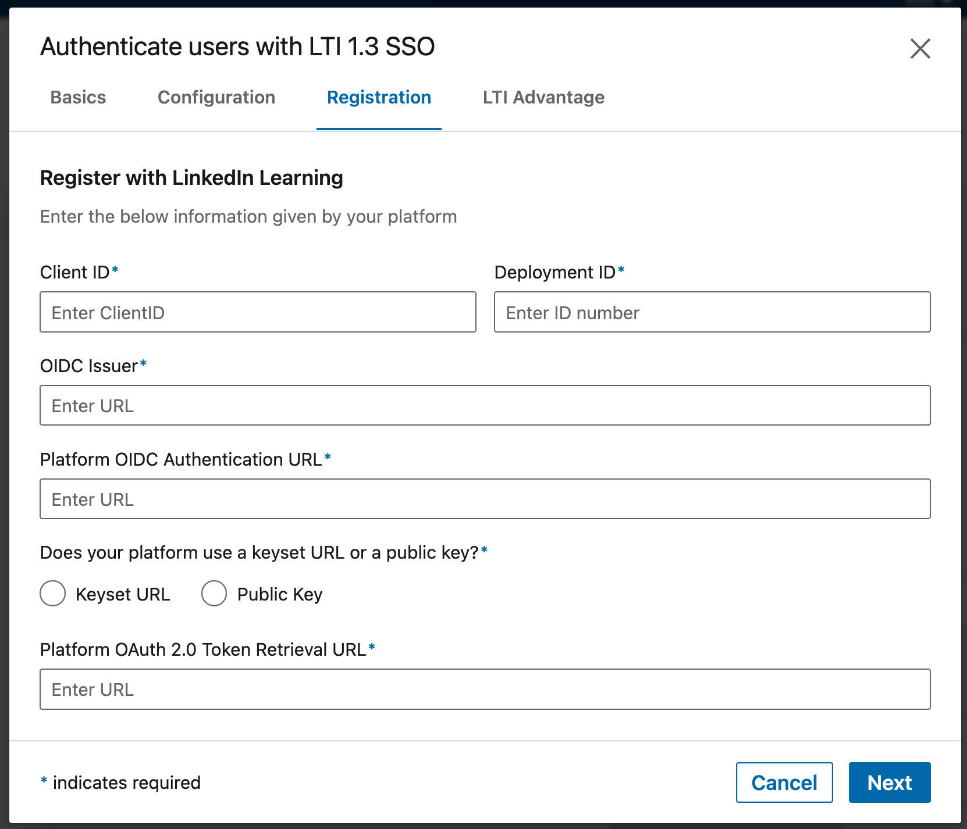
Task: Switch to the Basics tab
Action: (78, 98)
